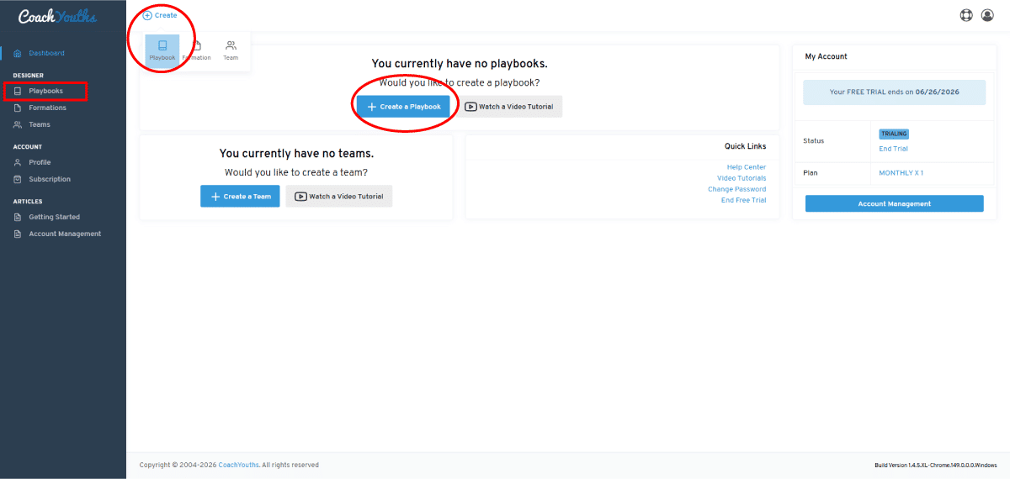
Task: Watch the playbook video tutorial
Action: click(x=509, y=107)
